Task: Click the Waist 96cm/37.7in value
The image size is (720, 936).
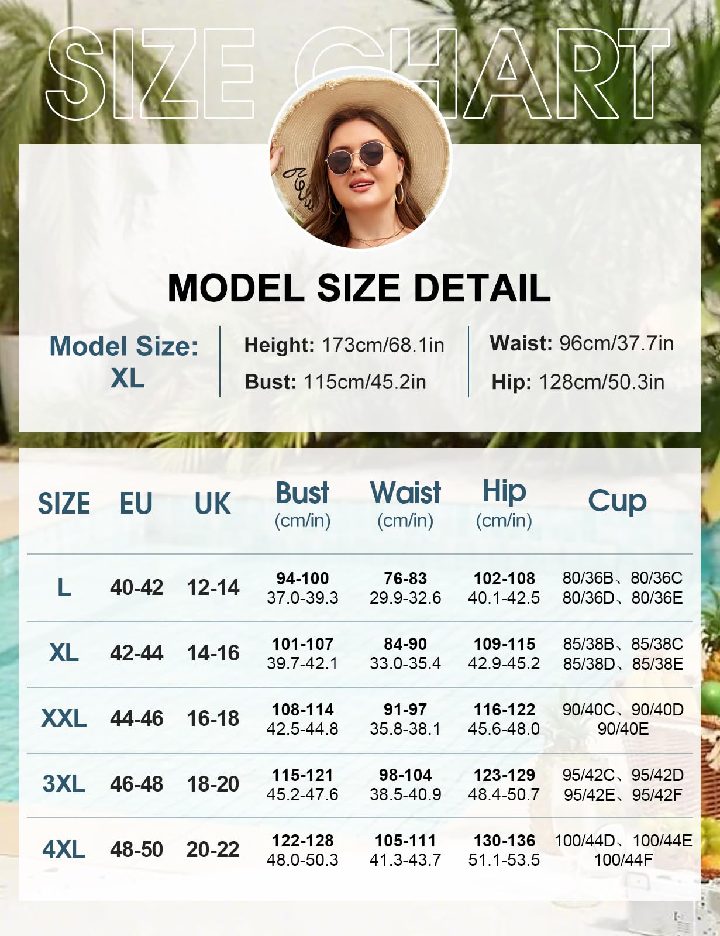Action: coord(581,343)
